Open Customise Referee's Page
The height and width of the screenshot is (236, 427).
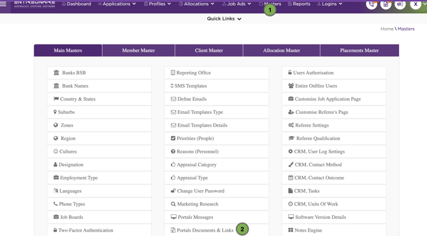334,112
